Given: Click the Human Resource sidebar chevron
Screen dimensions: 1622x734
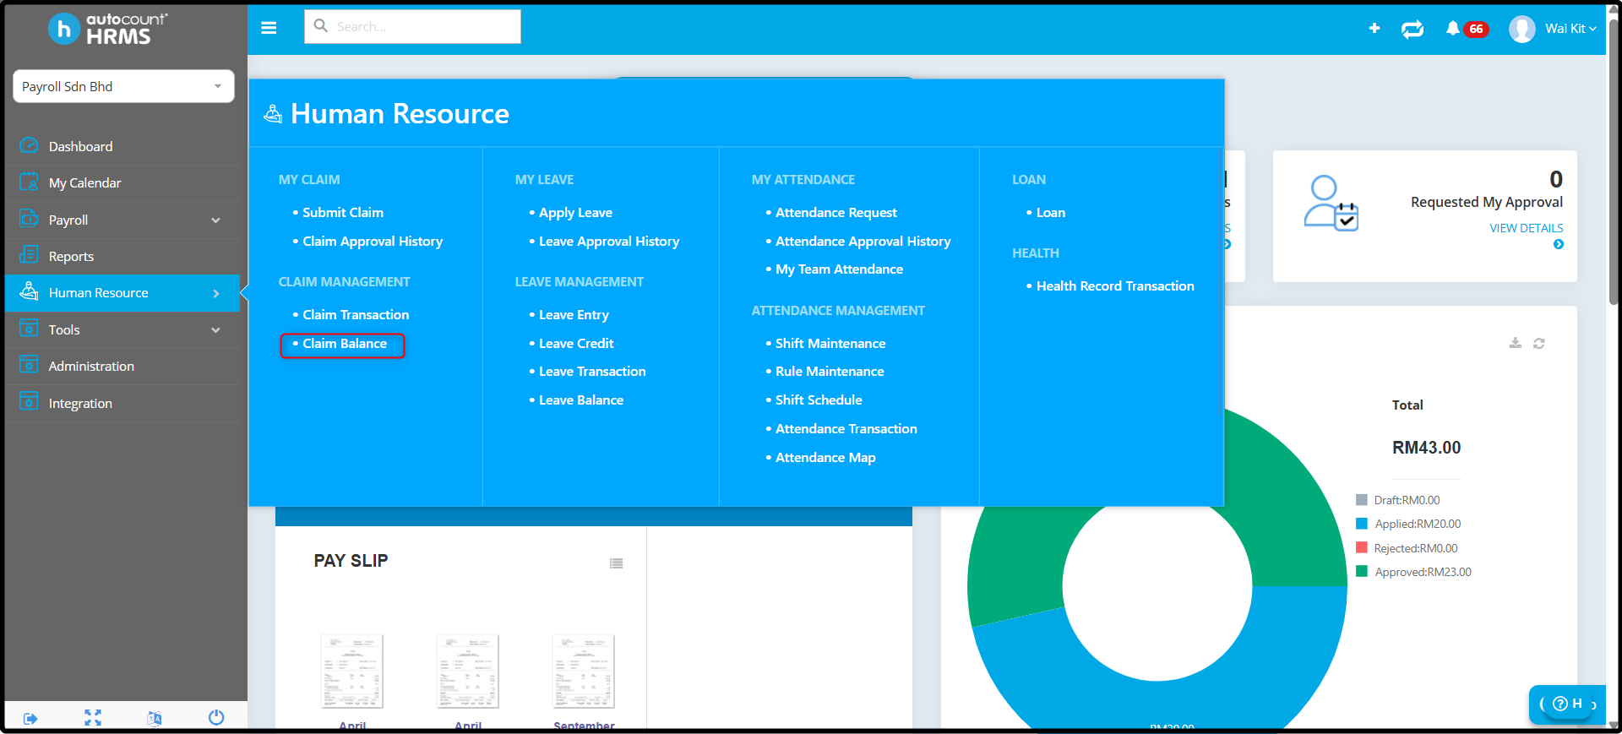Looking at the screenshot, I should point(216,293).
